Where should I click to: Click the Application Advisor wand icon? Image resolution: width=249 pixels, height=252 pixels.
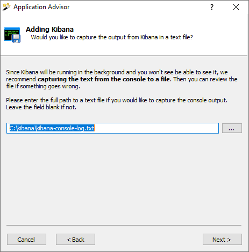6,7
